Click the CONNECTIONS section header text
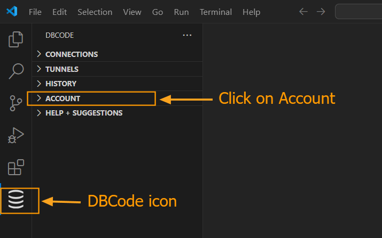This screenshot has height=238, width=382. [x=72, y=54]
